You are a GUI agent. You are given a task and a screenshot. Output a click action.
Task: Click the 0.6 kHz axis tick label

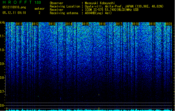coord(2,105)
